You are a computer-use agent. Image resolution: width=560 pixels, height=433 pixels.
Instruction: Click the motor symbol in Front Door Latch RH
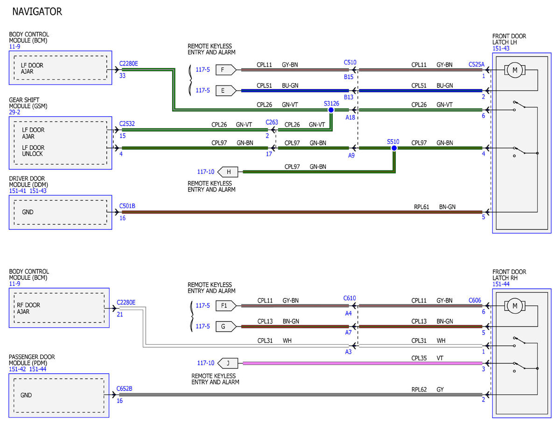[515, 306]
